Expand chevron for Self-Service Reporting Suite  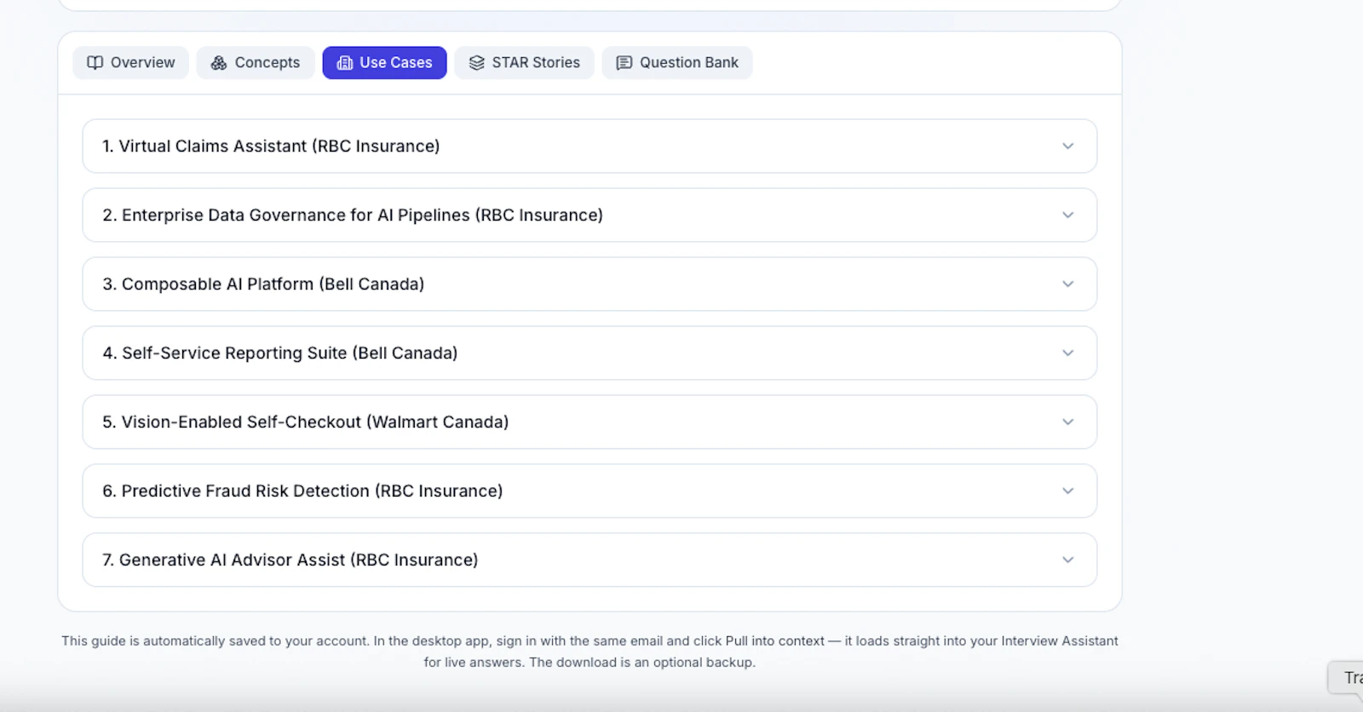1067,353
